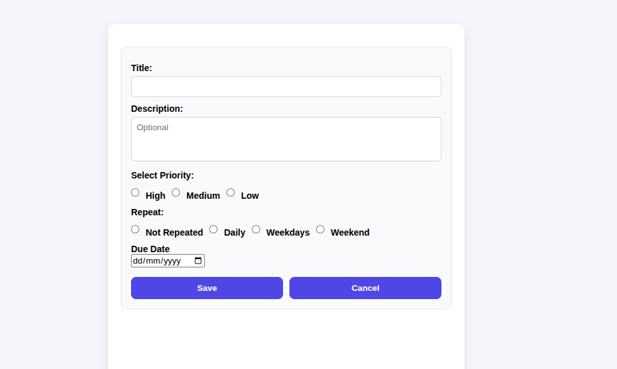
Task: Select the High priority radio button
Action: (x=135, y=192)
